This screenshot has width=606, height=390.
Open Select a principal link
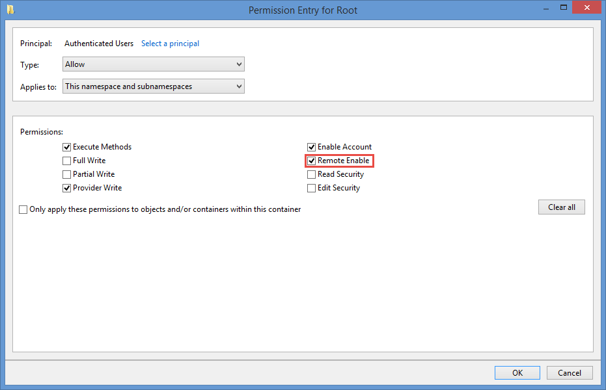coord(170,43)
